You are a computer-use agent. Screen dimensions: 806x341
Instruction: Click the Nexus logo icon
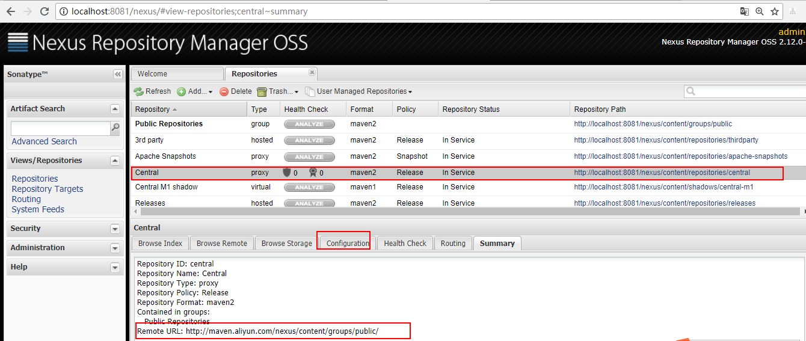point(18,43)
